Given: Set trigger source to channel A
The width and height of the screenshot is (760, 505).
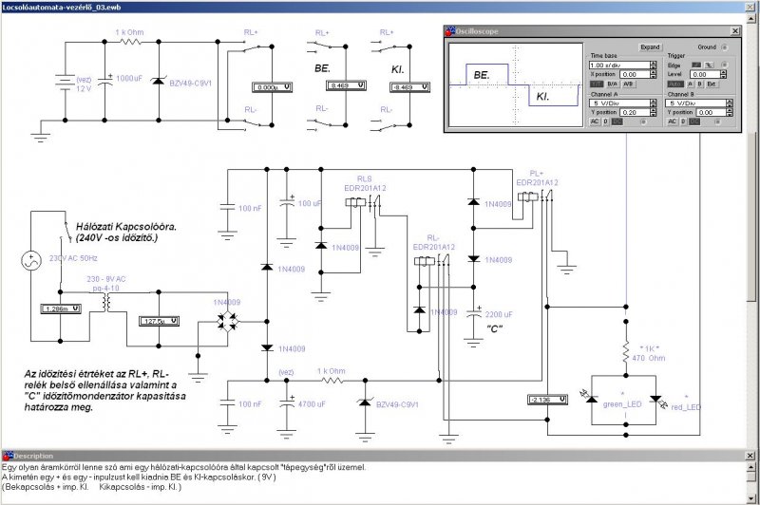Looking at the screenshot, I should pyautogui.click(x=691, y=84).
